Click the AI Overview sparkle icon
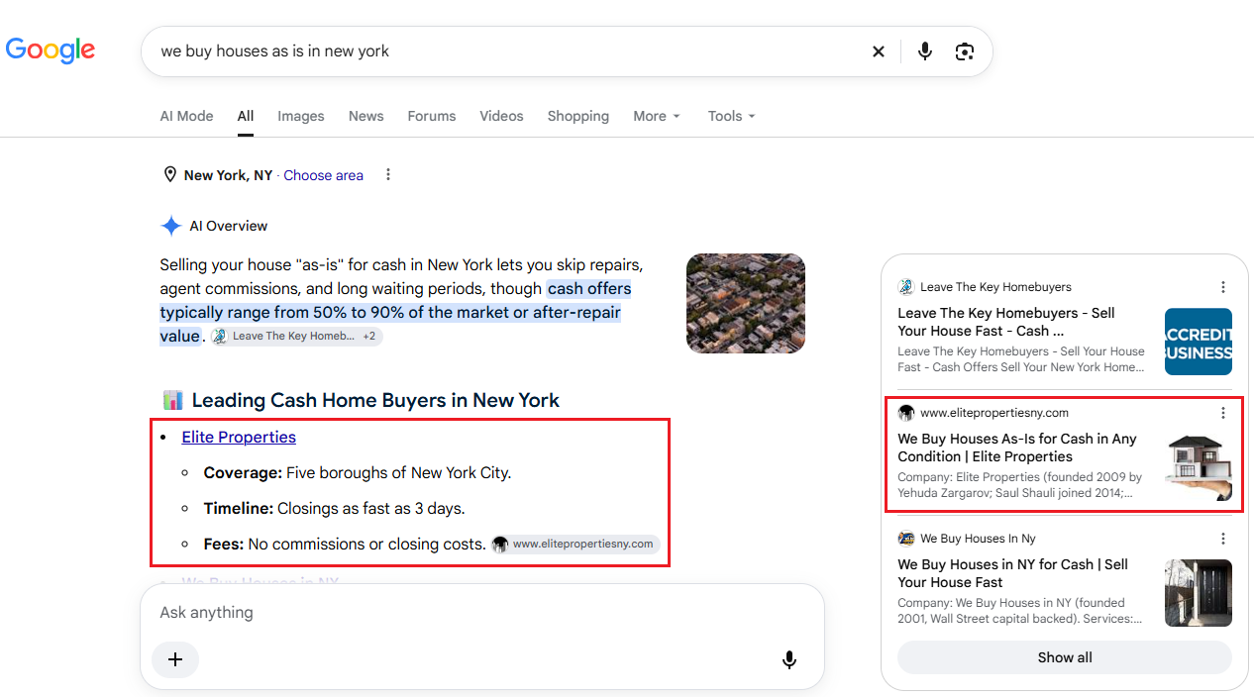The height and width of the screenshot is (697, 1254). point(171,226)
